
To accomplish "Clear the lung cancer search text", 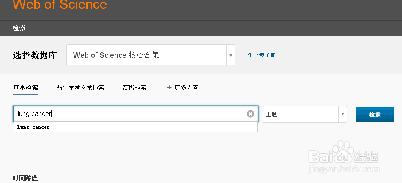I will click(250, 114).
